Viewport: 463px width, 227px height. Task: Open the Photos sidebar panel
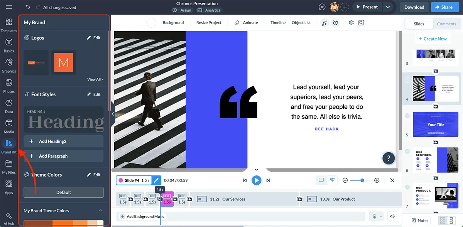(x=9, y=86)
